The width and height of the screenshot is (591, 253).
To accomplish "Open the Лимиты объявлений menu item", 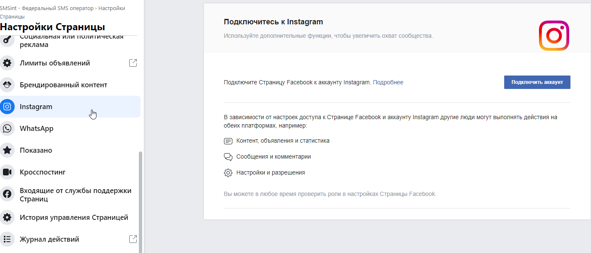I will pos(70,63).
